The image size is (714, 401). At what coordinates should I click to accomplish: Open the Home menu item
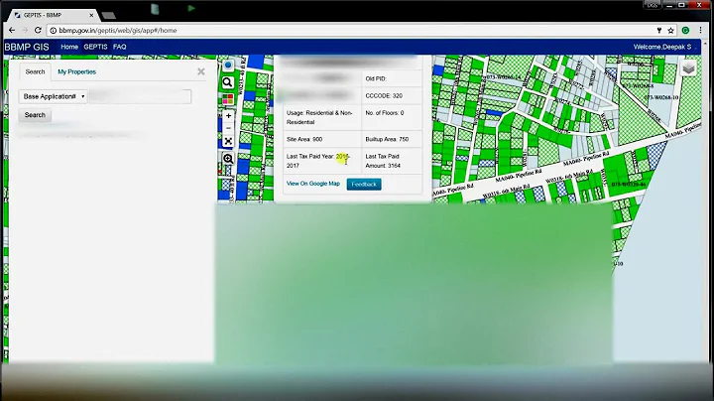[x=69, y=47]
